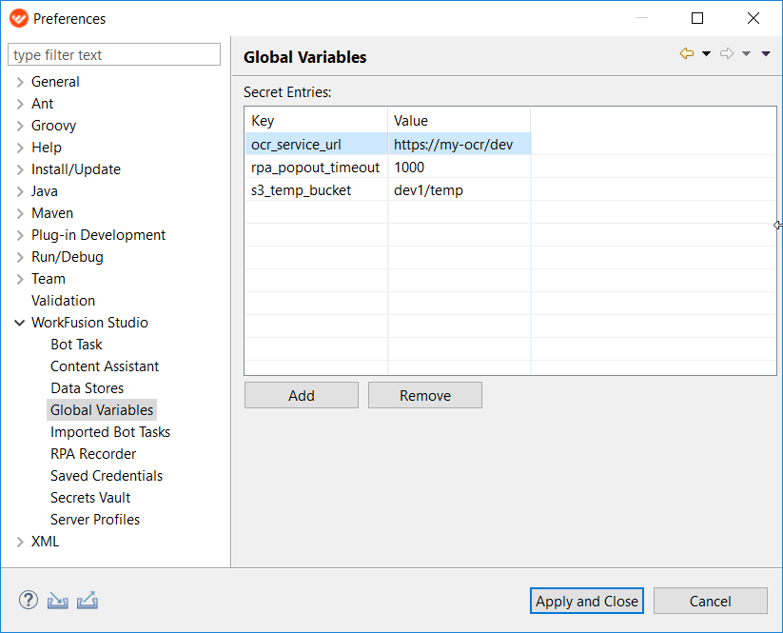Click the Remove button
783x633 pixels.
coord(425,395)
